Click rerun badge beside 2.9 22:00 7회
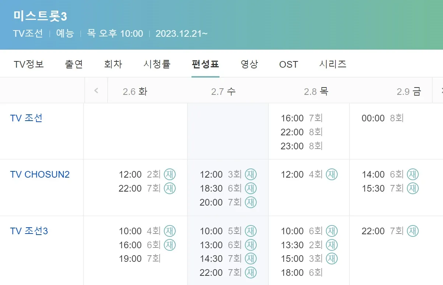This screenshot has height=285, width=443. pos(413,231)
